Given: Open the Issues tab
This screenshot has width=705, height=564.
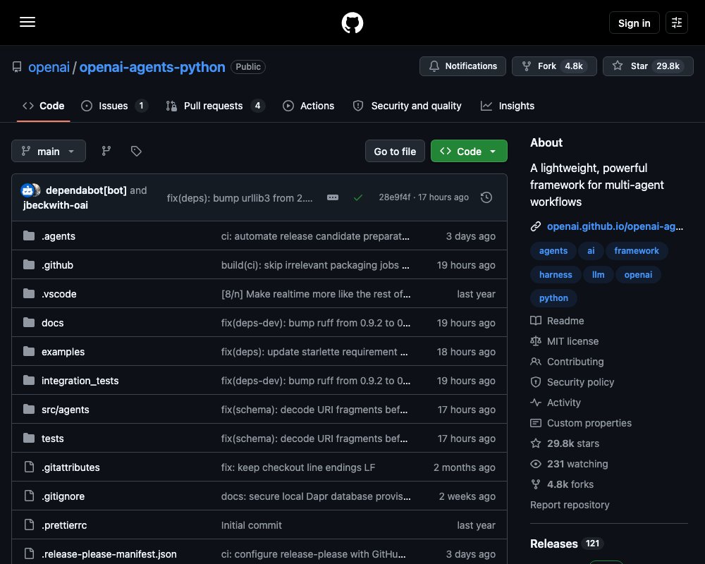Looking at the screenshot, I should pyautogui.click(x=114, y=106).
